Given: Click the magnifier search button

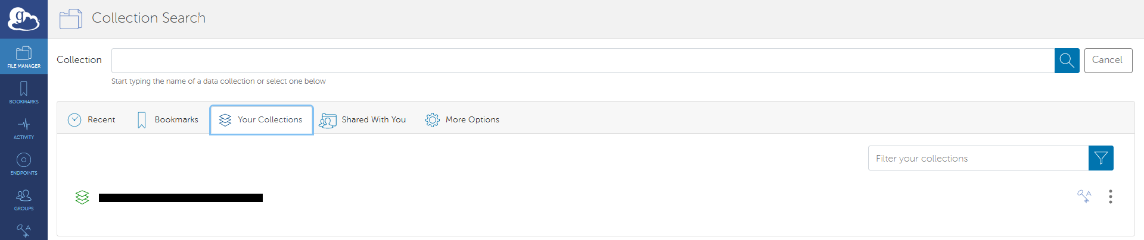Looking at the screenshot, I should tap(1067, 61).
